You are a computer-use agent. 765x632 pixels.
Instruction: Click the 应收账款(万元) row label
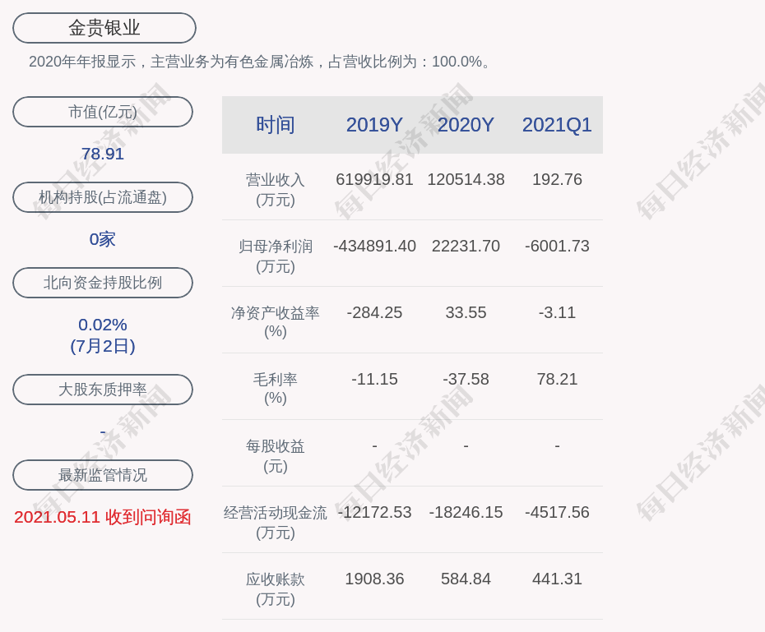point(276,589)
